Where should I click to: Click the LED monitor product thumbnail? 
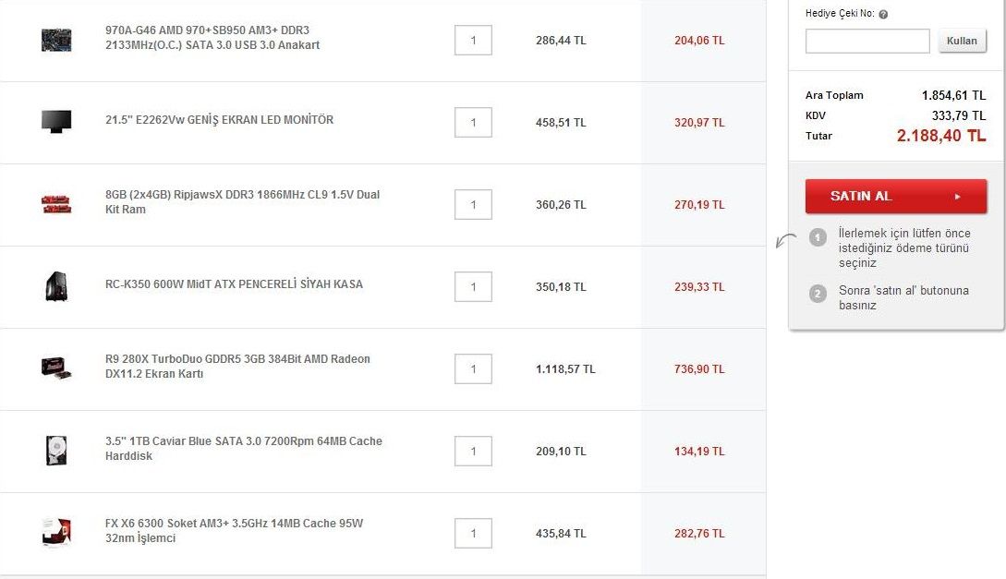coord(56,122)
